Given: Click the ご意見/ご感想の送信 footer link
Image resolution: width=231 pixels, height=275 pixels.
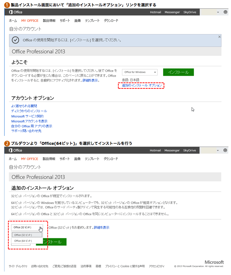Looking at the screenshot, I should [64, 266].
